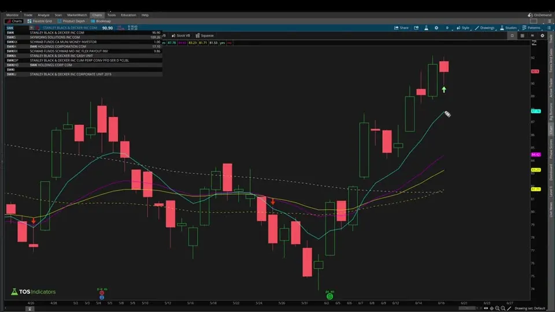Open the Live News side tab

tap(551, 209)
